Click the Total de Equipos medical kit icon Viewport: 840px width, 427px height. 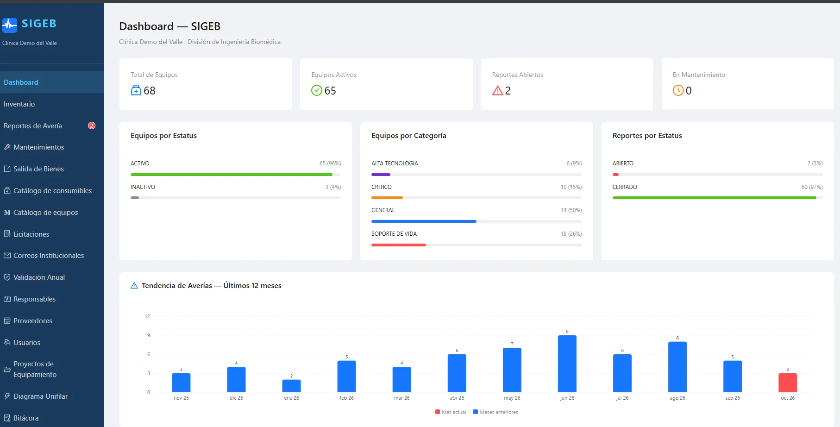pyautogui.click(x=136, y=90)
